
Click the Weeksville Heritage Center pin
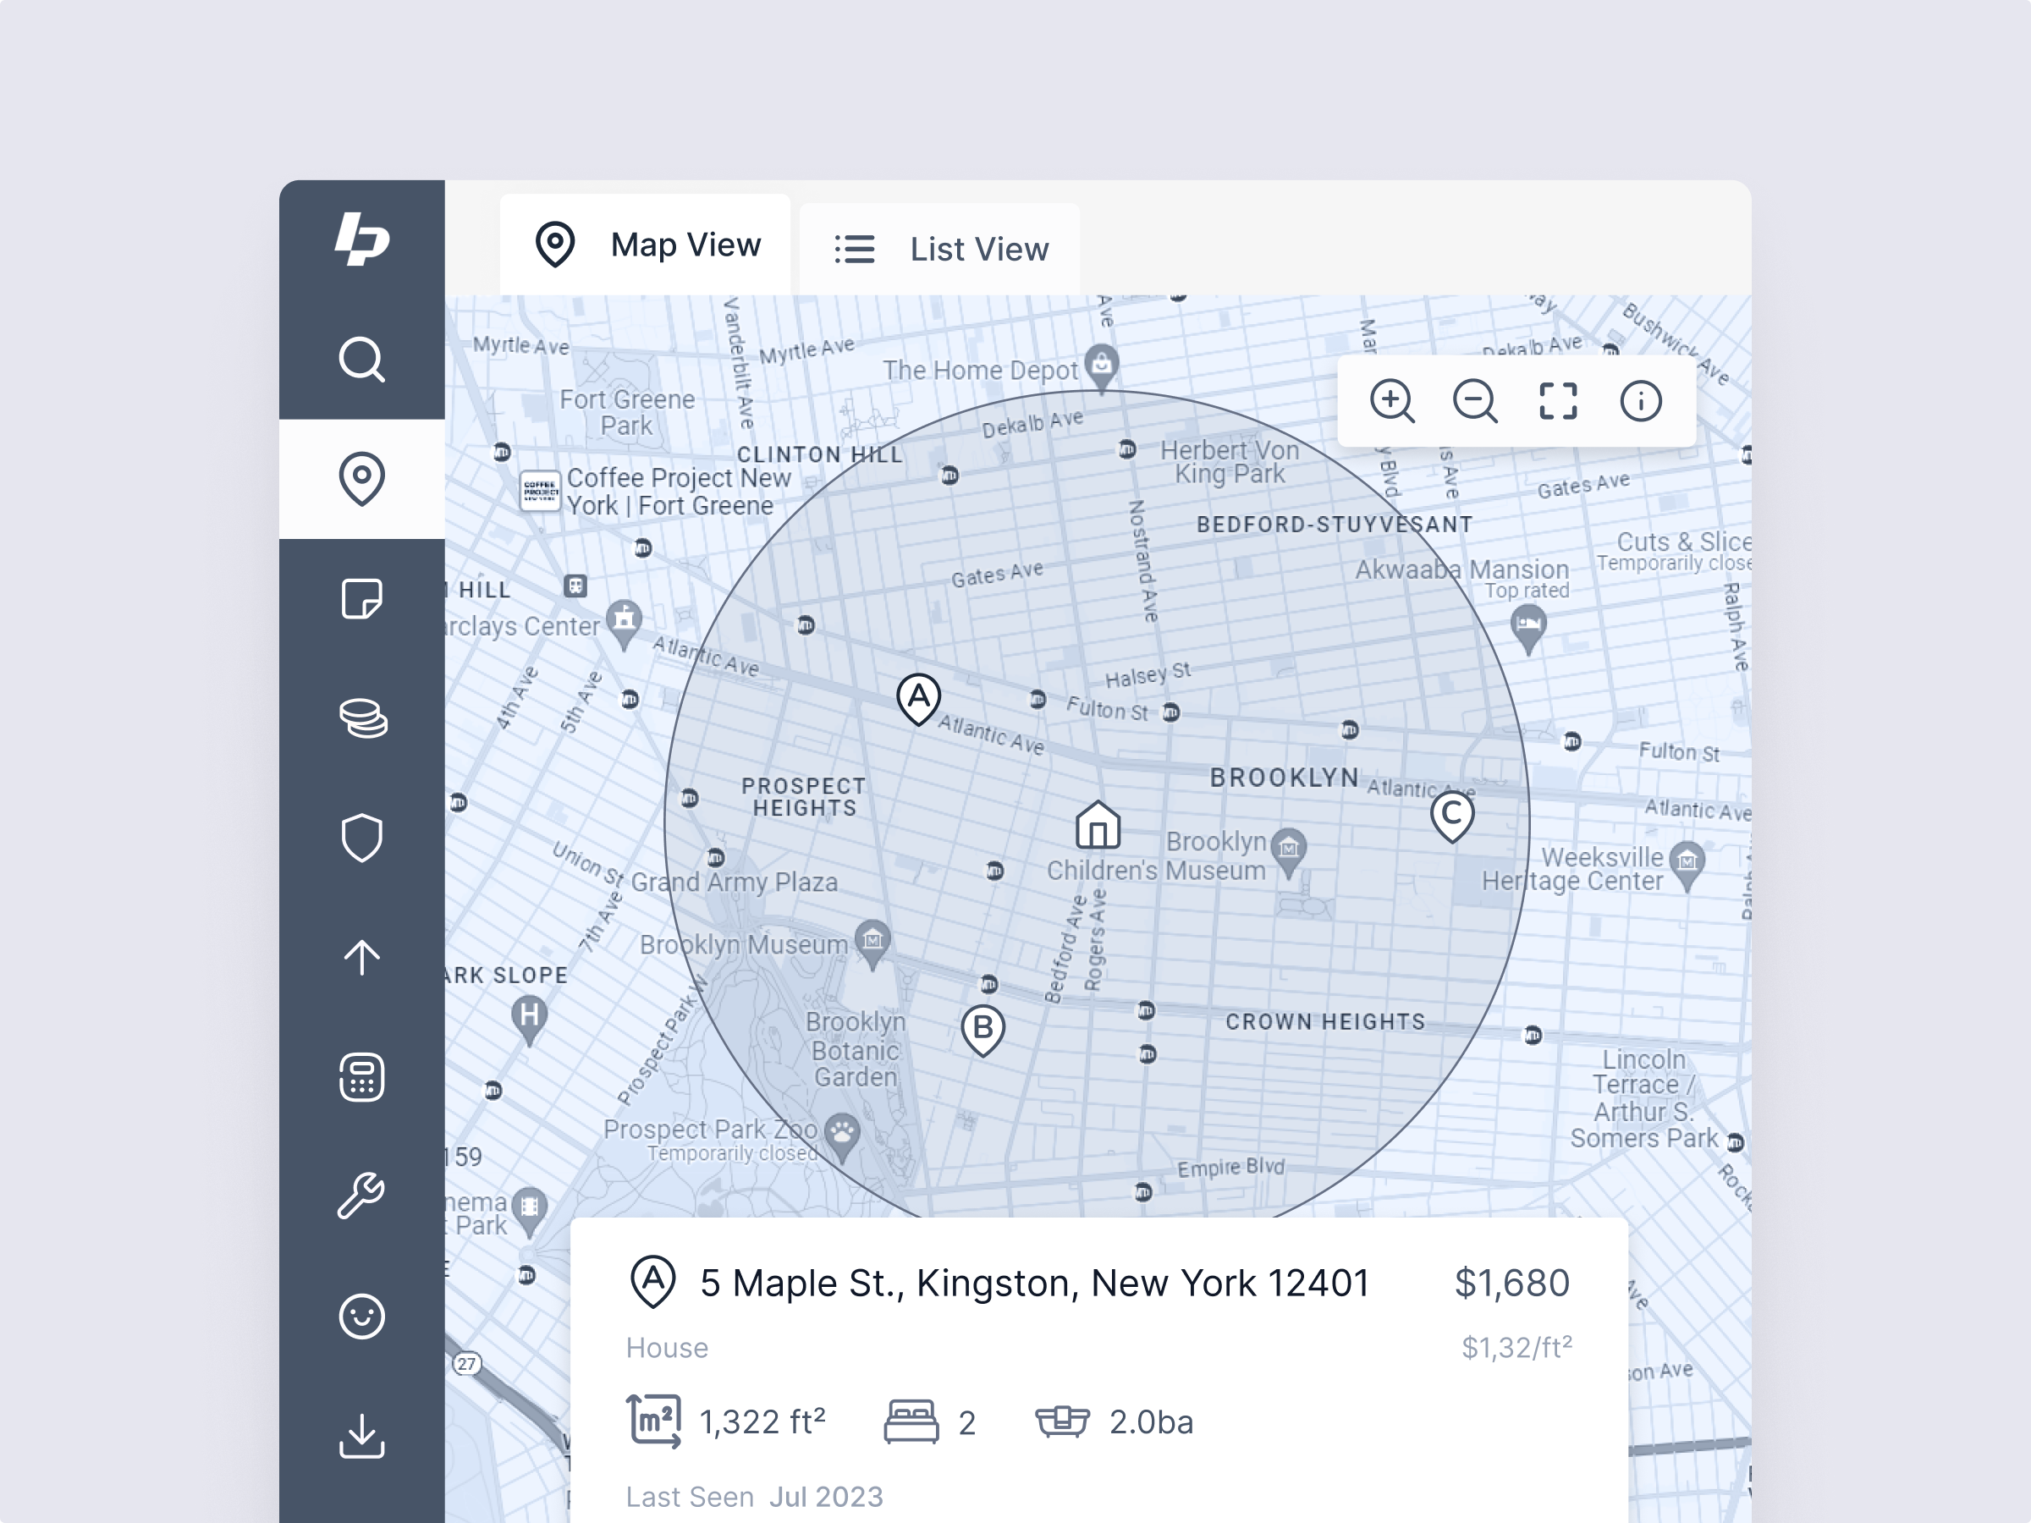tap(1687, 866)
